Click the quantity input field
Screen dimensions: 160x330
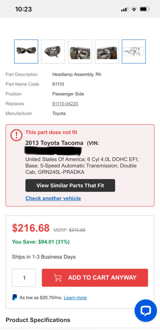24,277
